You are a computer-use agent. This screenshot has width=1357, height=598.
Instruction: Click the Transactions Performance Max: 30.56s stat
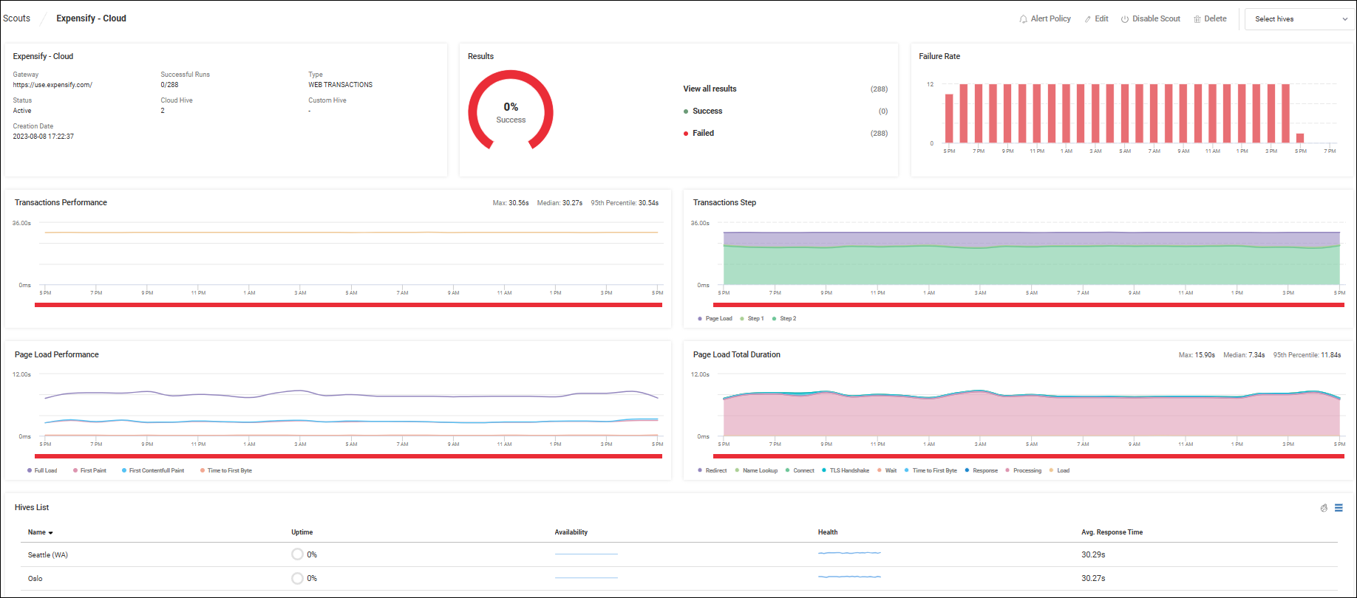click(x=511, y=203)
